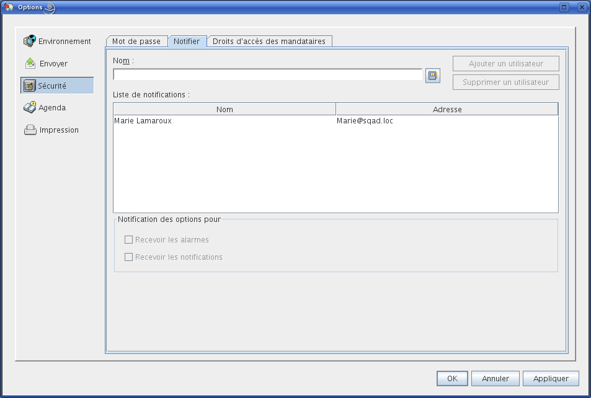591x398 pixels.
Task: Switch to the Notifier tab
Action: 187,41
